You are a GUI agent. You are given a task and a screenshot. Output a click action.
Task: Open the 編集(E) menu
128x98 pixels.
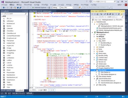click(x=12, y=5)
